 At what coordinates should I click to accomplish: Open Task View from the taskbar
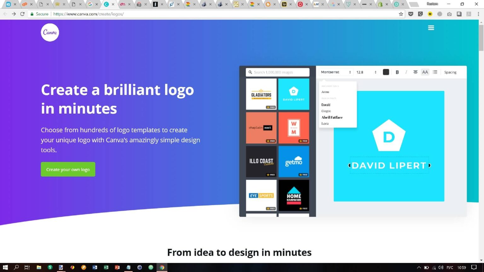(27, 267)
